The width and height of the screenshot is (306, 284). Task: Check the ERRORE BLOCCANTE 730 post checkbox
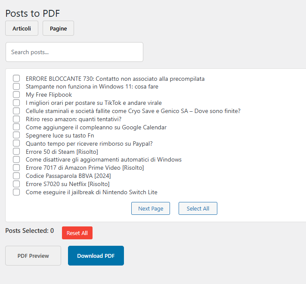16,79
